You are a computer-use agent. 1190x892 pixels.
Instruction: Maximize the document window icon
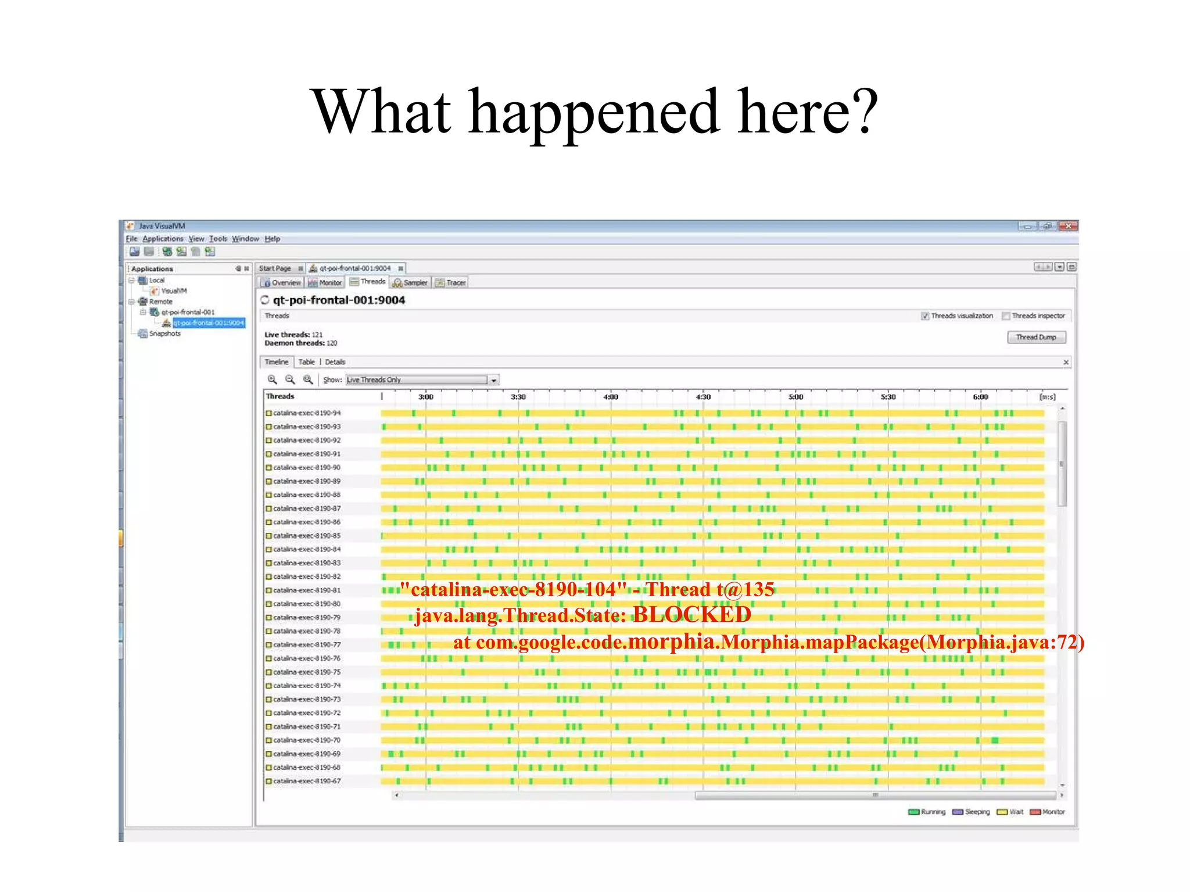1072,267
